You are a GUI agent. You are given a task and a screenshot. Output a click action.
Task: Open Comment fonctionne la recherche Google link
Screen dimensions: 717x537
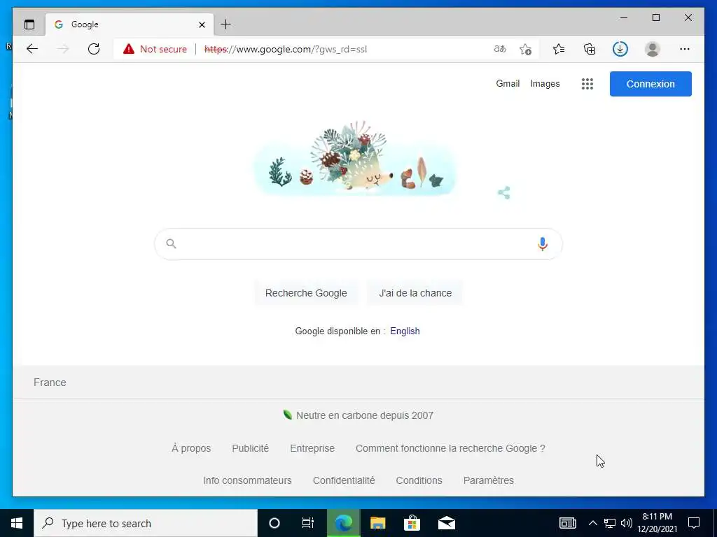coord(450,448)
